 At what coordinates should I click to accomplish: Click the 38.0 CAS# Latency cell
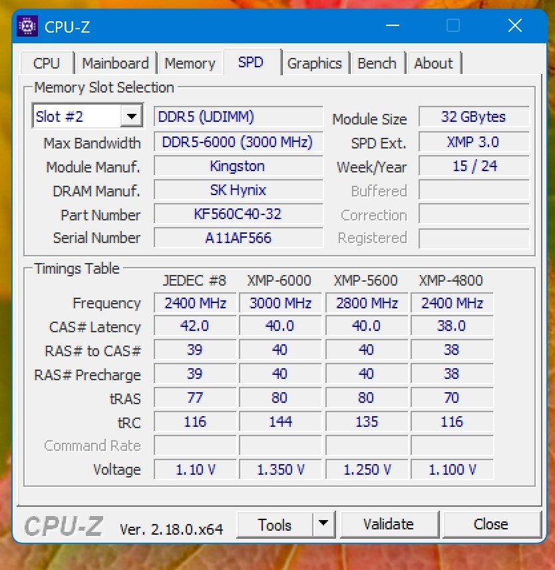(x=452, y=326)
